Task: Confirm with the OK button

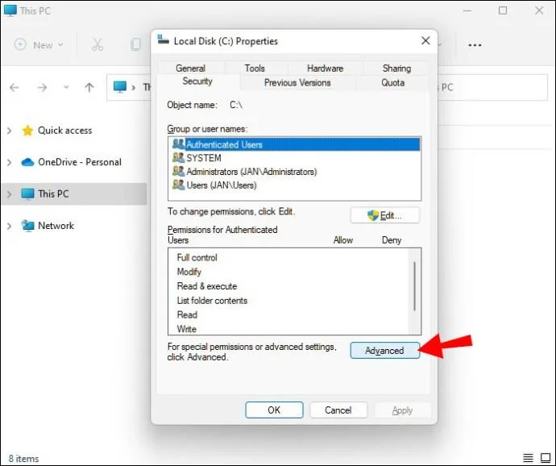Action: tap(274, 410)
